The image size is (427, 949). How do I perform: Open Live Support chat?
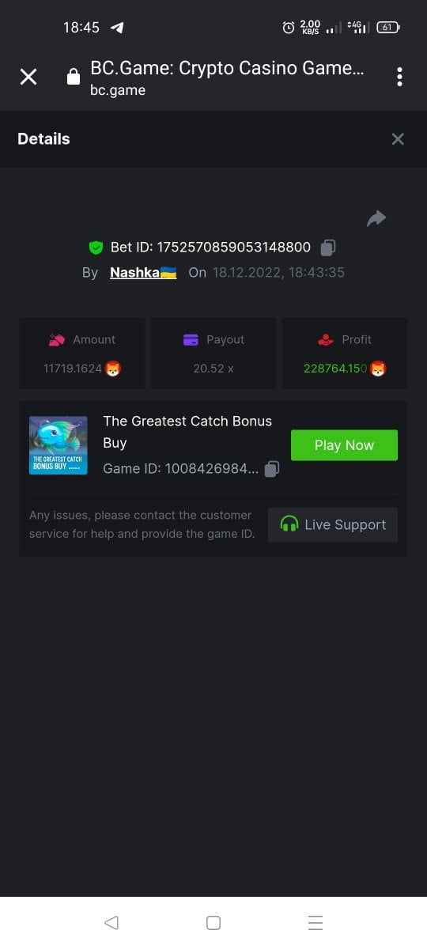point(333,524)
